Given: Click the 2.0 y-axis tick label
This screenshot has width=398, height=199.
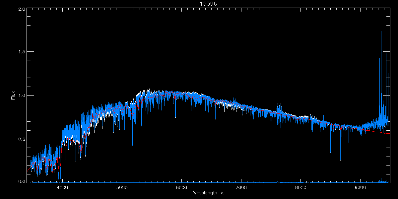Looking at the screenshot, I should pyautogui.click(x=21, y=9).
